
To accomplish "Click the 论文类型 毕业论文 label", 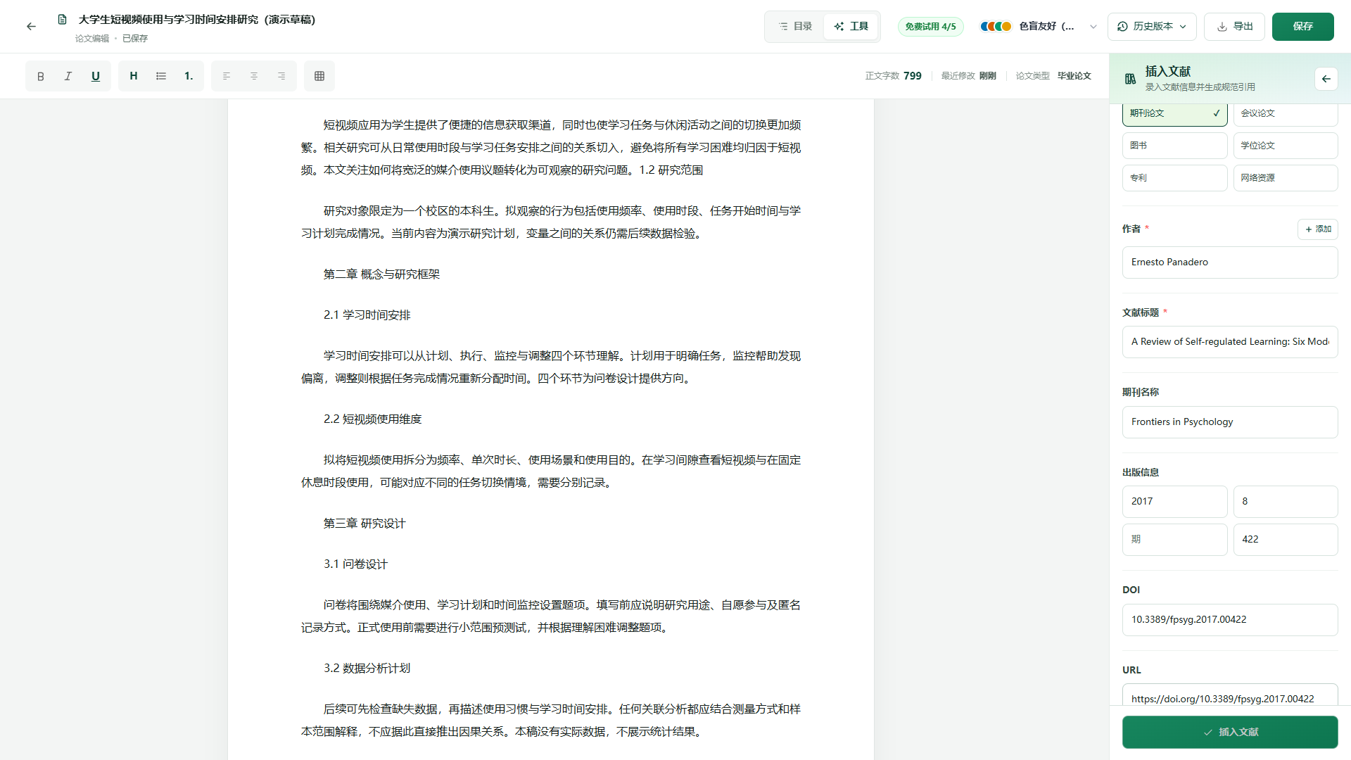I will tap(1053, 76).
